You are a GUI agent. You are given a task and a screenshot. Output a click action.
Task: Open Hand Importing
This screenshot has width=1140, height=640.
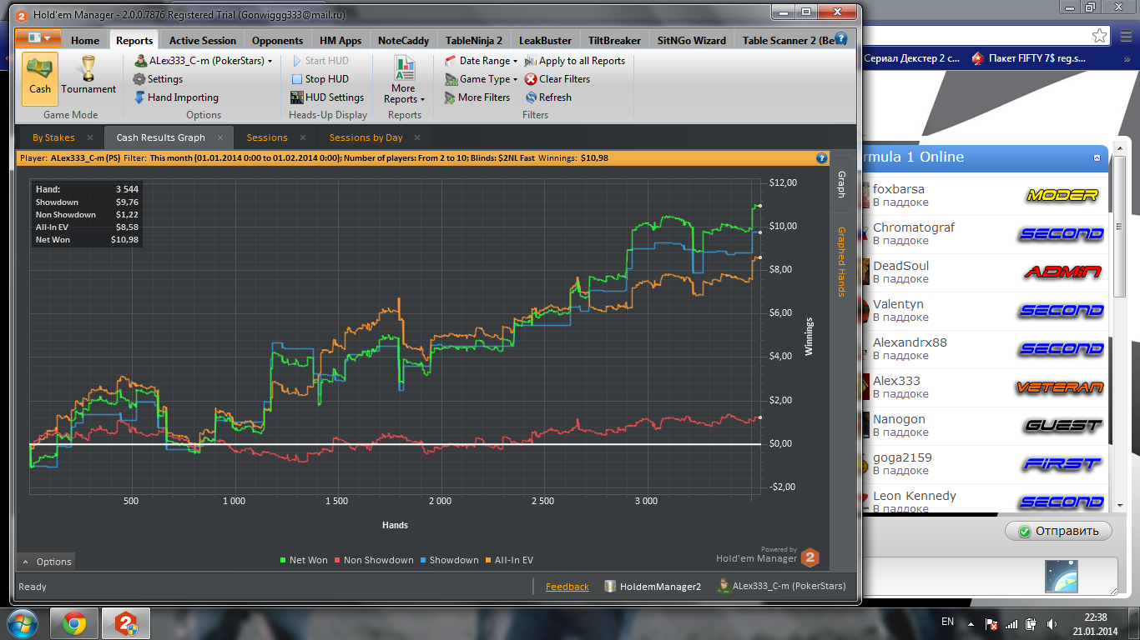click(176, 97)
